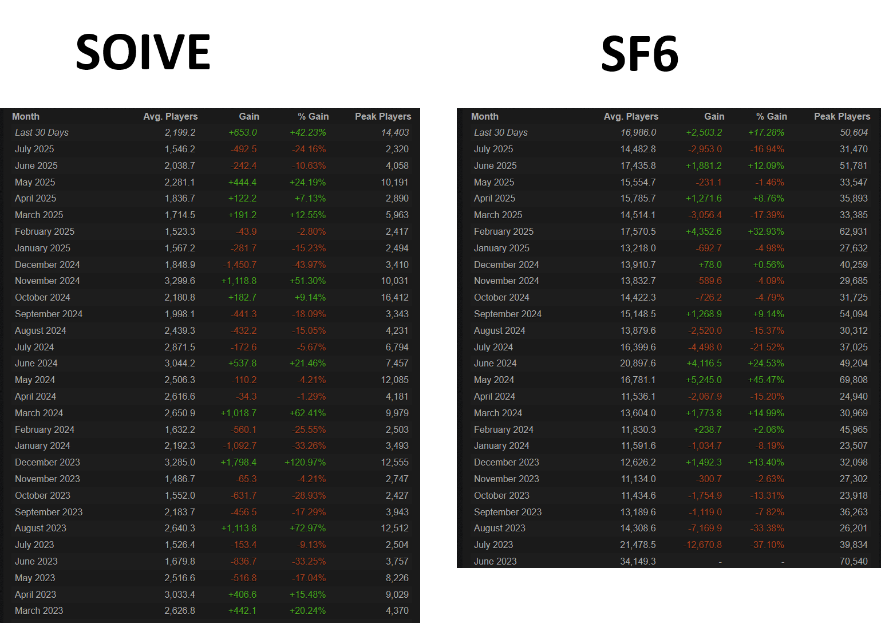Select the August 2023 row label in SOIVE

coord(41,528)
